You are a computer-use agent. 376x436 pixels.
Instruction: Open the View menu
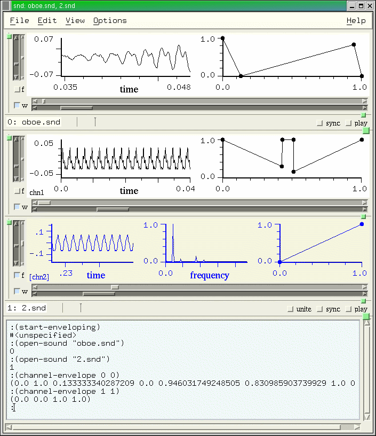pyautogui.click(x=75, y=20)
